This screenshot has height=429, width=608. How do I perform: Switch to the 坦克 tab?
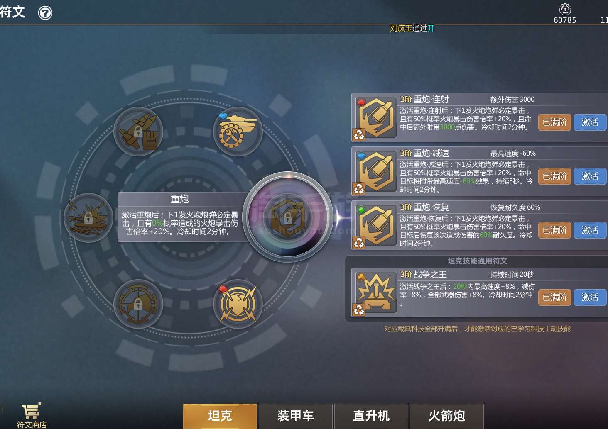pyautogui.click(x=220, y=416)
